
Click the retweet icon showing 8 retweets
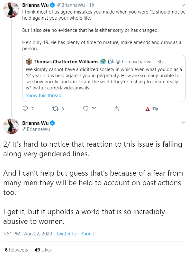(x=55, y=109)
